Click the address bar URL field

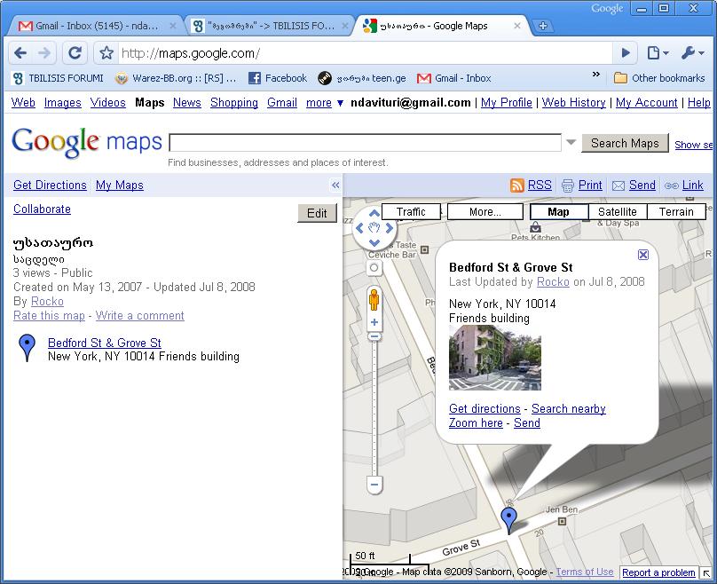click(x=365, y=53)
